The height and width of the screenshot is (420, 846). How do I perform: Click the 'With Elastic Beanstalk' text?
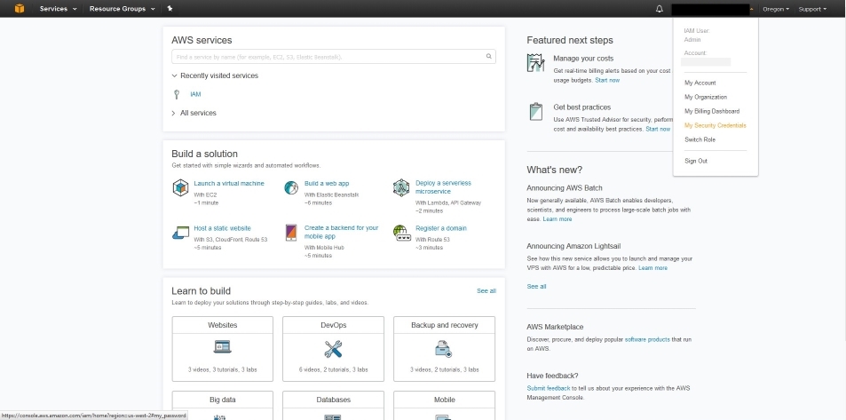tap(331, 194)
